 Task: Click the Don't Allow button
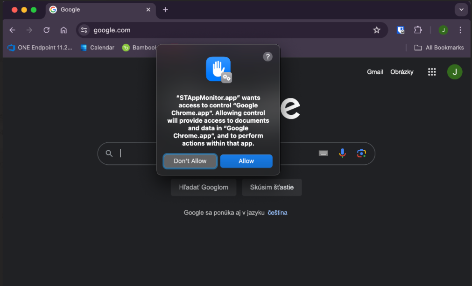(x=190, y=161)
